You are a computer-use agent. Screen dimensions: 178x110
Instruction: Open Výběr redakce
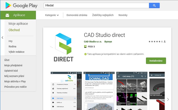pos(16,52)
